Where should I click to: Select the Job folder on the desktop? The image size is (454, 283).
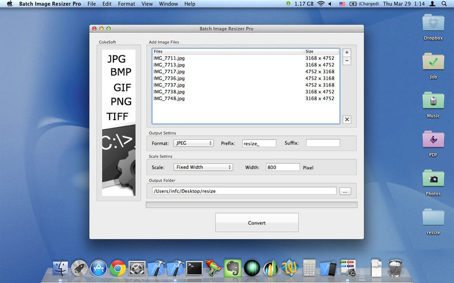(x=433, y=66)
